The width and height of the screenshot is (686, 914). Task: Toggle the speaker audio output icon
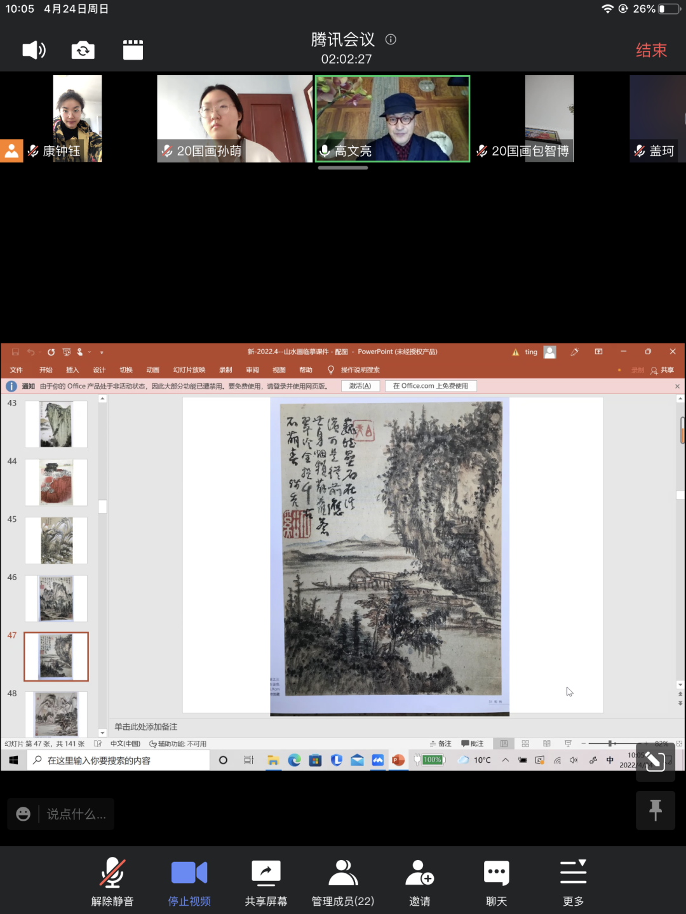coord(34,50)
